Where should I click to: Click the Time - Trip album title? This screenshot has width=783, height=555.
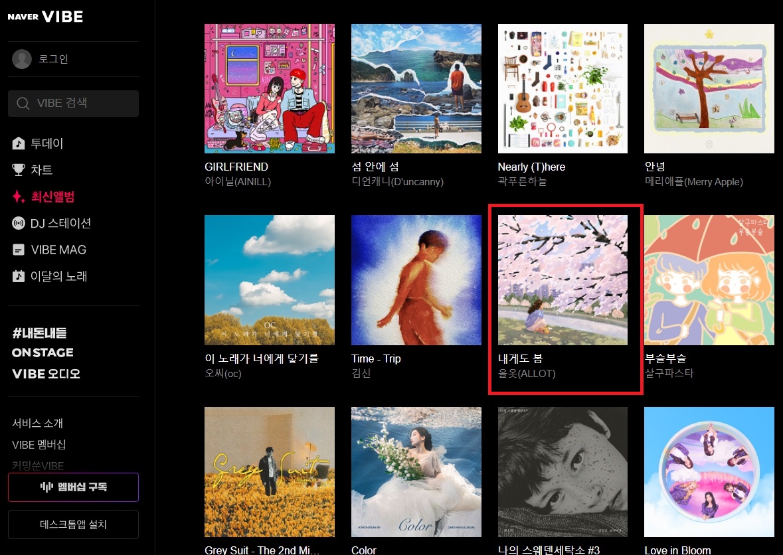[x=376, y=358]
